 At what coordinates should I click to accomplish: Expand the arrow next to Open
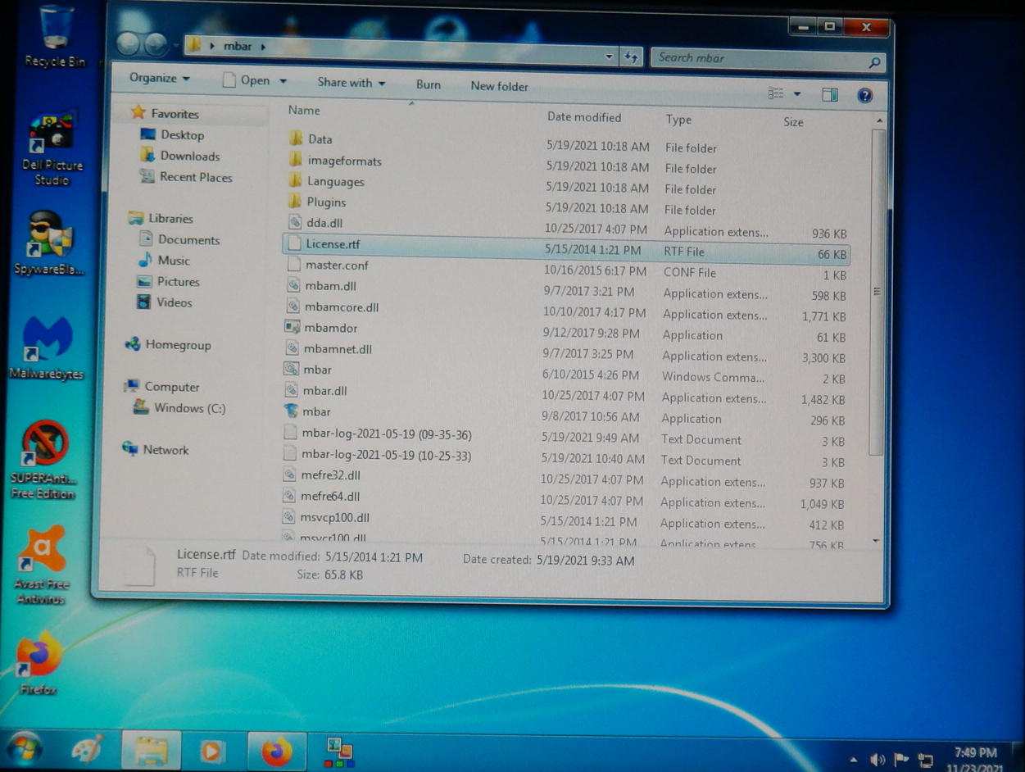(x=283, y=80)
